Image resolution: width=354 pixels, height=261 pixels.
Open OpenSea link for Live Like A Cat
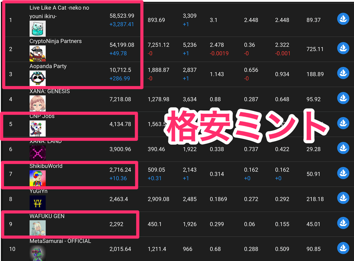point(343,19)
